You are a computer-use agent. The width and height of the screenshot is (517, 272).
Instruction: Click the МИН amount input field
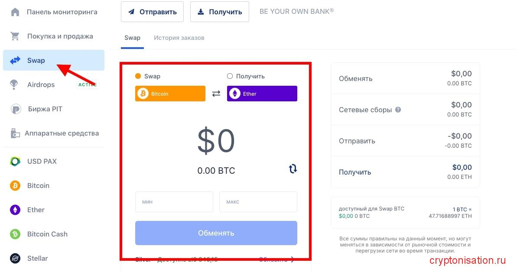[174, 202]
